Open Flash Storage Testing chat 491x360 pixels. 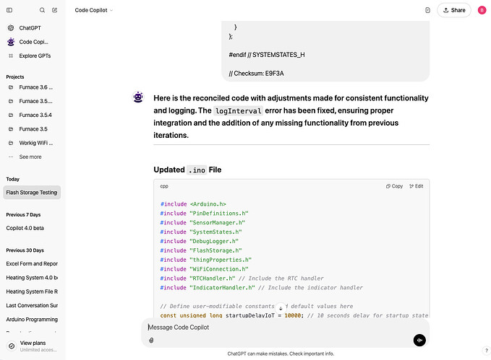31,193
